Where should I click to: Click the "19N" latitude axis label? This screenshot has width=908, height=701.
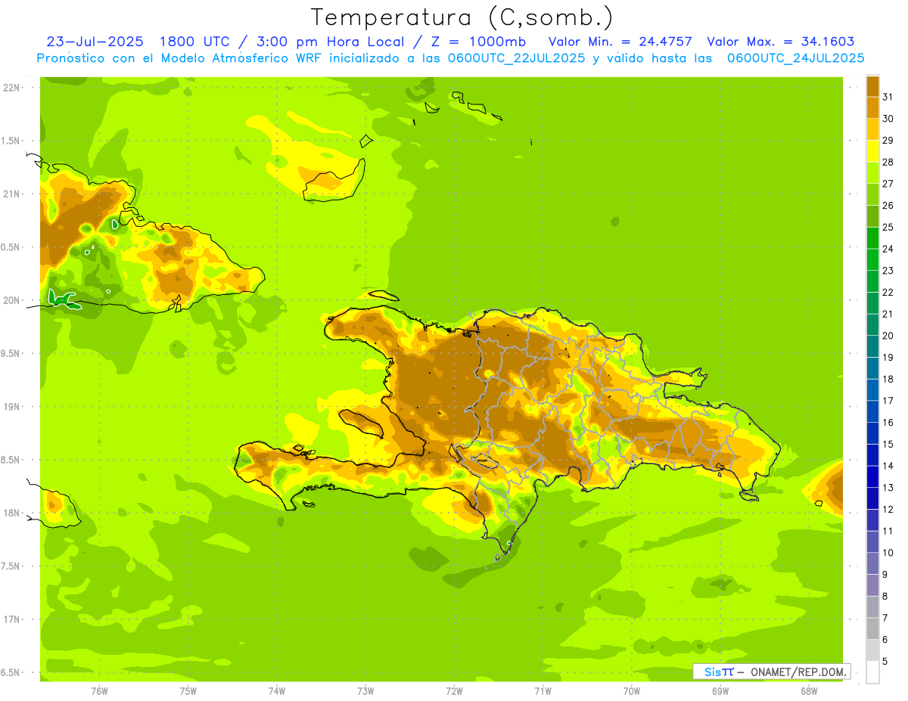pos(11,406)
